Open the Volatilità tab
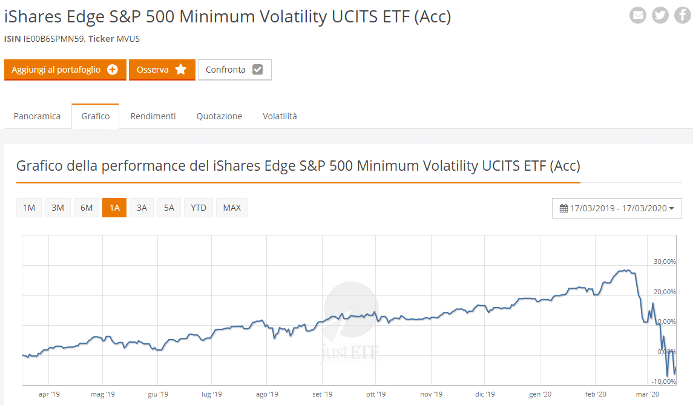 [280, 116]
